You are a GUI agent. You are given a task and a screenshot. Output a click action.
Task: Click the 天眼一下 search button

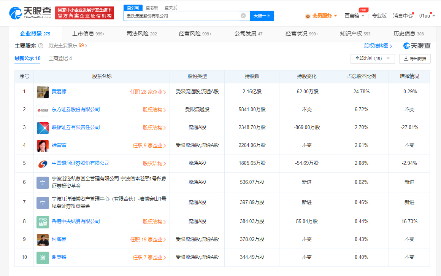tap(262, 16)
